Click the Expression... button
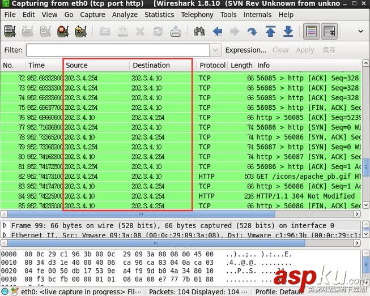Viewport: 370px width, 296px height. 246,50
